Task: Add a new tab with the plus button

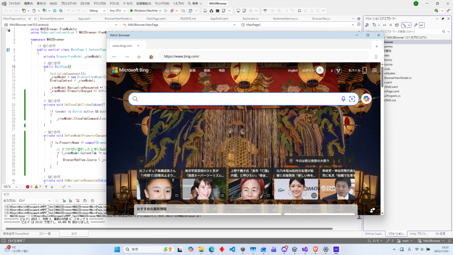Action: [x=376, y=46]
